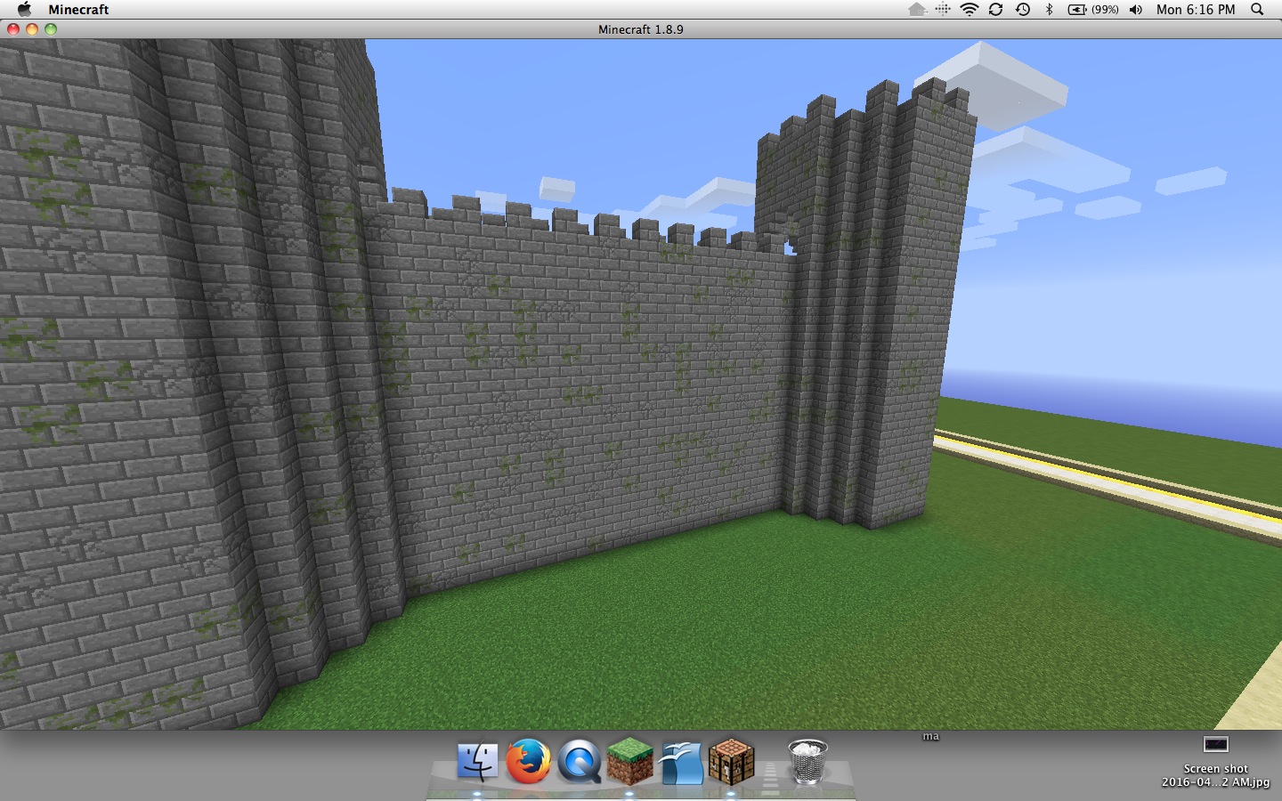Click the crafting table Dock icon

pyautogui.click(x=732, y=762)
